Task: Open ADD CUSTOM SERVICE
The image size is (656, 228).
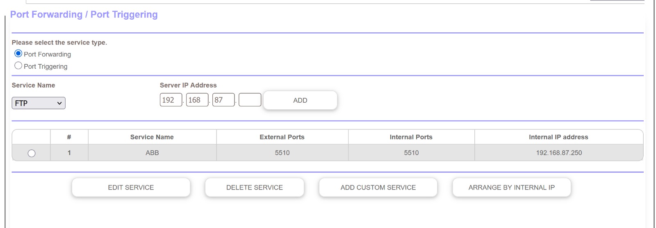Action: click(378, 187)
